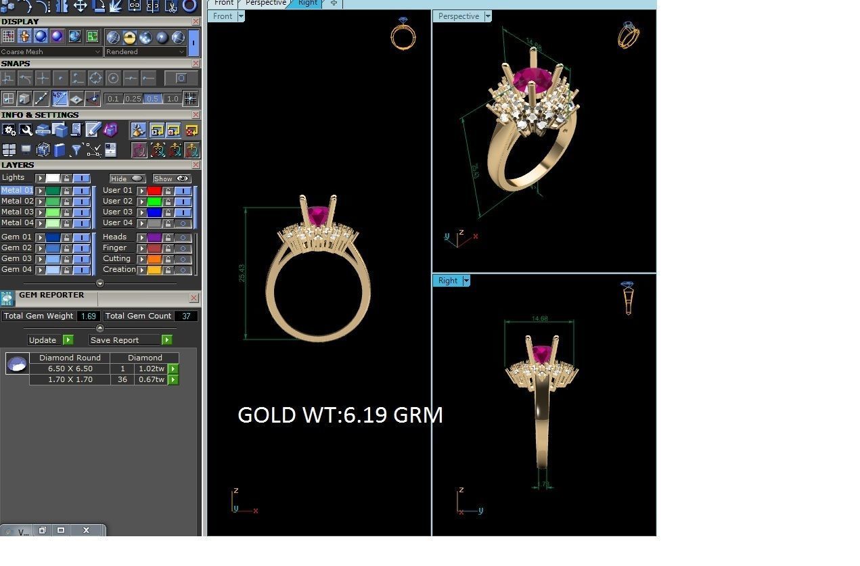The width and height of the screenshot is (860, 566).
Task: Add a new viewport tab with plus
Action: [x=334, y=3]
